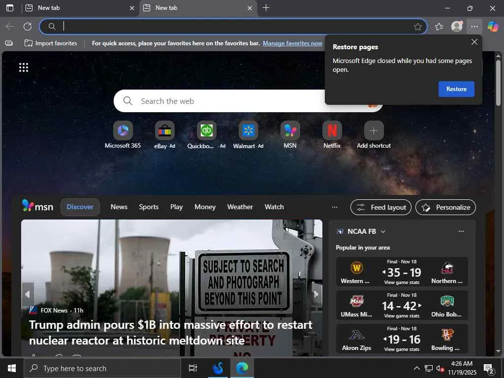Refresh the page with the reload icon
The image size is (504, 378).
point(28,27)
